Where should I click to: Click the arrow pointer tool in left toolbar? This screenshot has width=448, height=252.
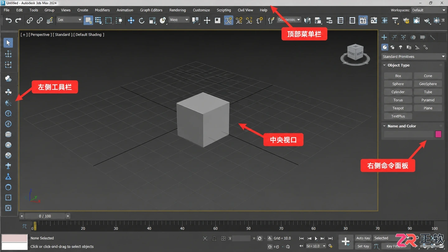[8, 43]
